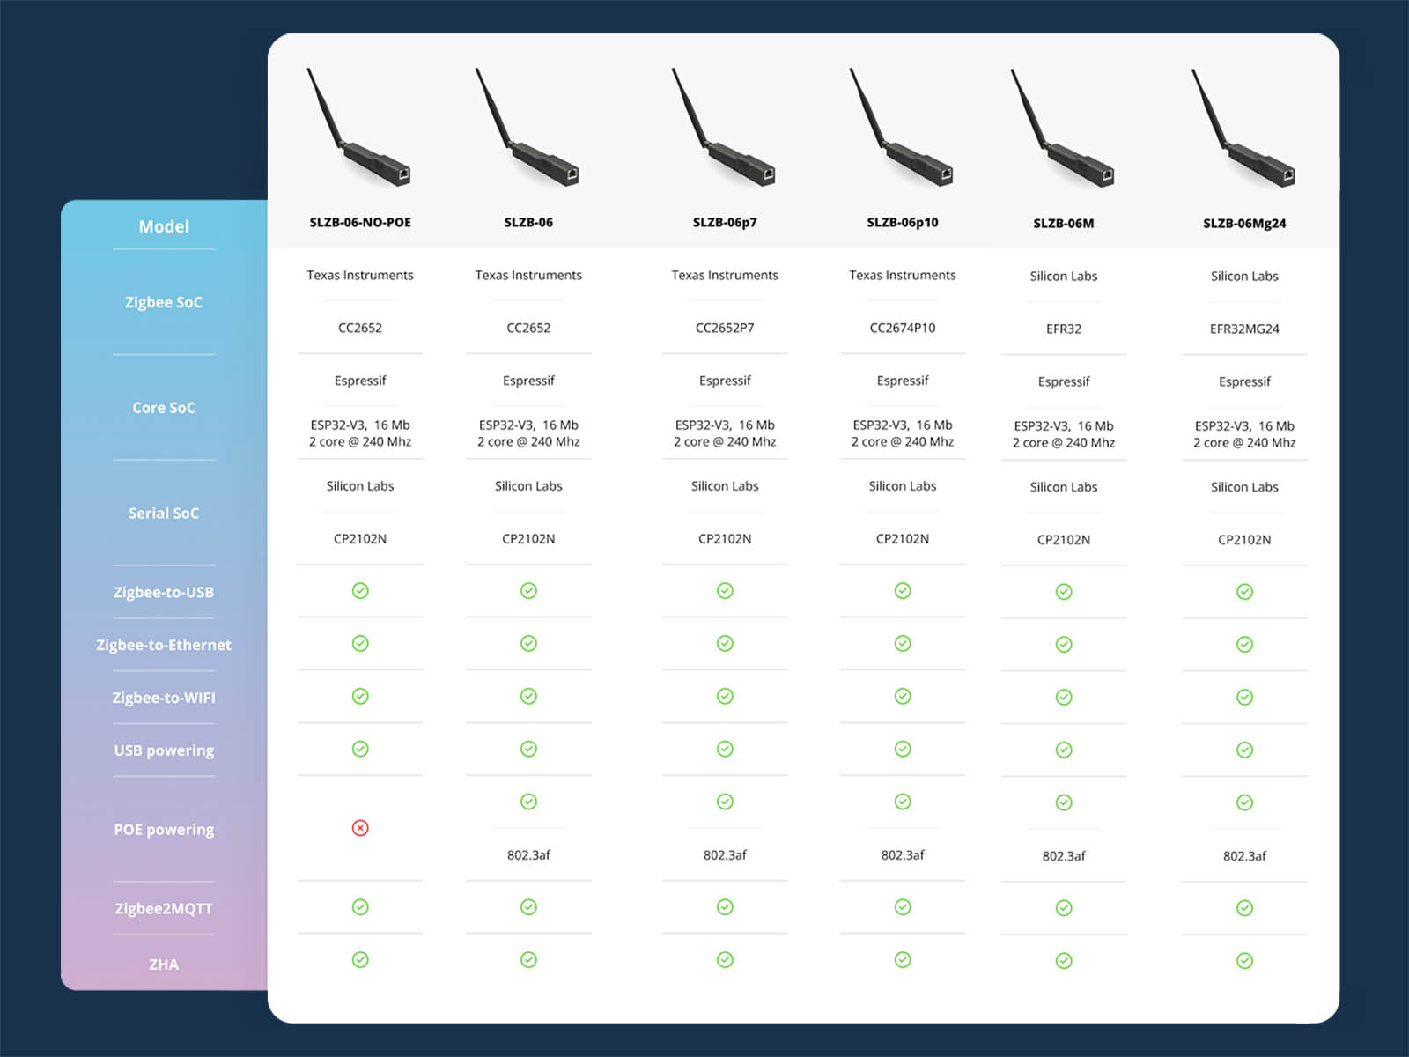This screenshot has width=1409, height=1057.
Task: Click the SLZB-06 device image
Action: pos(527,127)
